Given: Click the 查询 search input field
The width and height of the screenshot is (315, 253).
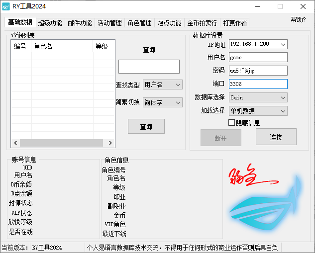Looking at the screenshot, I should point(149,67).
